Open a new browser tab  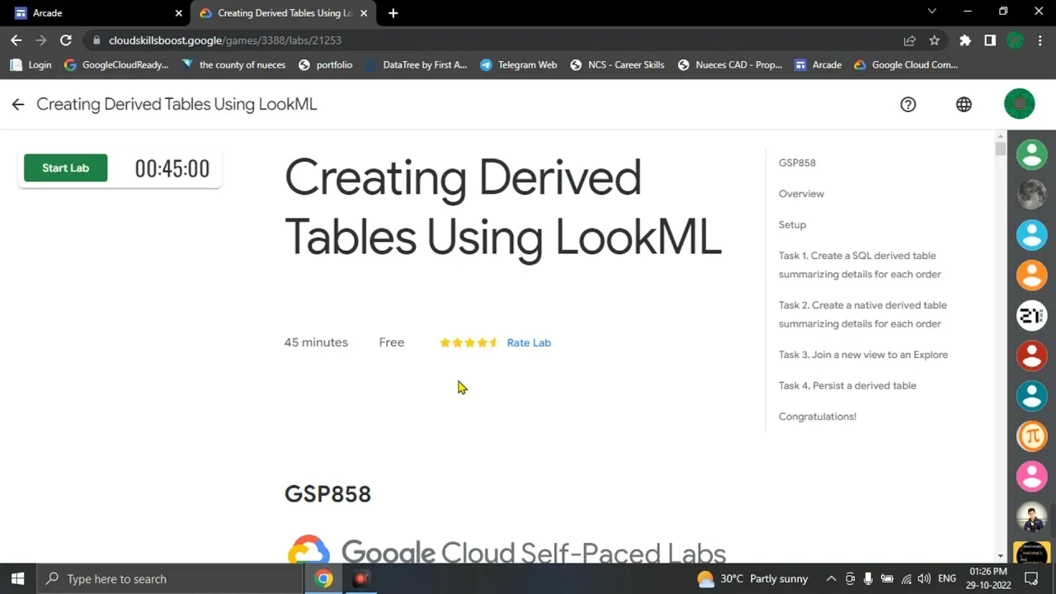click(393, 12)
